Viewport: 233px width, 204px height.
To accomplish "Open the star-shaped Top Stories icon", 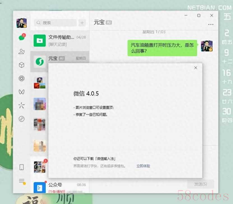I will coord(22,105).
